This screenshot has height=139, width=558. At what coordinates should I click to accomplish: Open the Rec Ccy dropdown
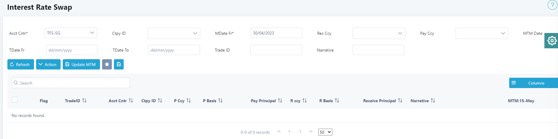379,33
